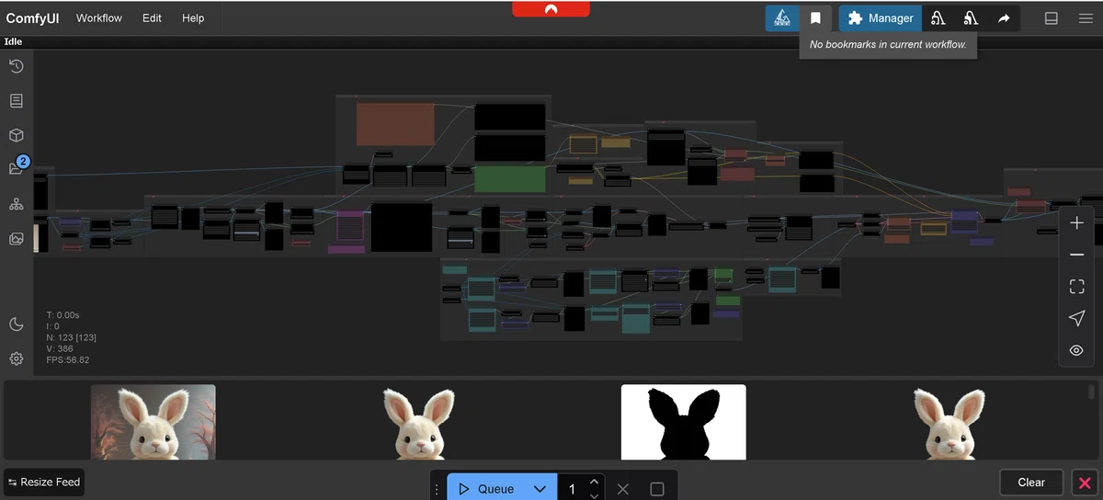
Task: Click the red button at top center
Action: click(551, 8)
